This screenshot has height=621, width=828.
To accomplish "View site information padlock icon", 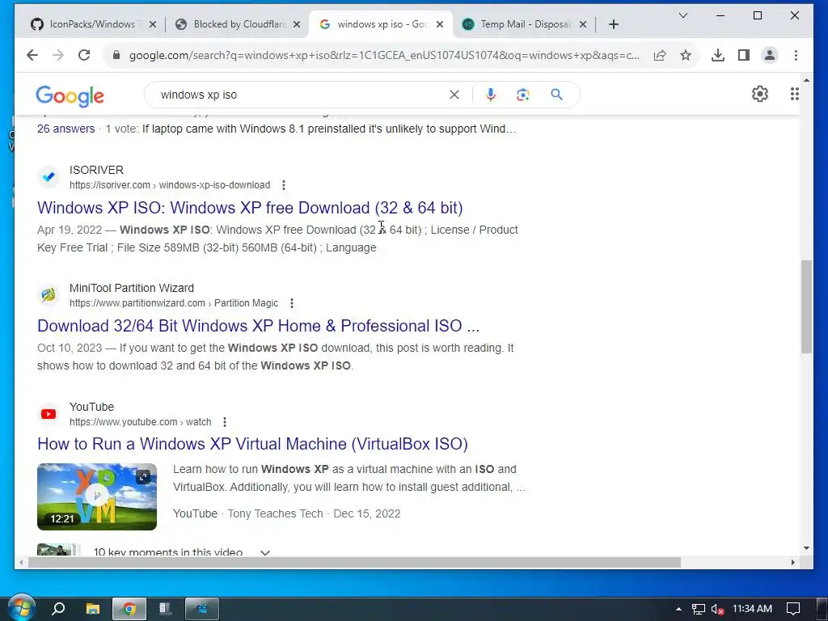I will click(x=116, y=55).
